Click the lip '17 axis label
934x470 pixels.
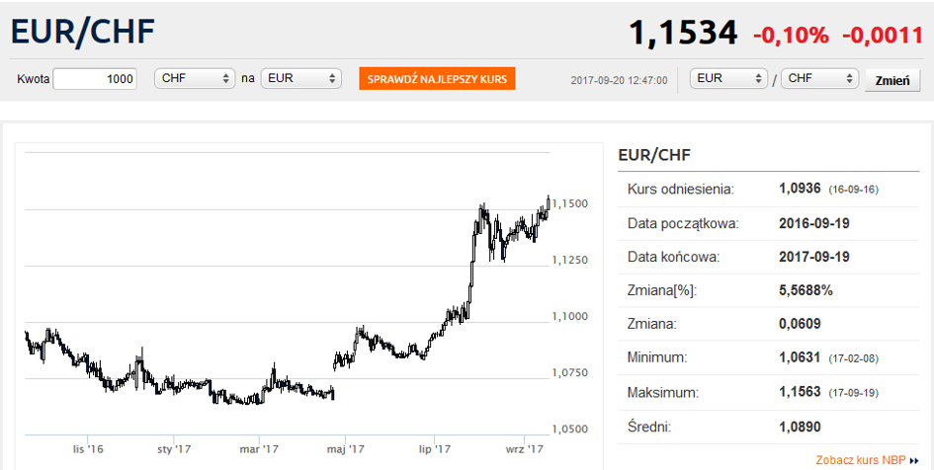[434, 449]
